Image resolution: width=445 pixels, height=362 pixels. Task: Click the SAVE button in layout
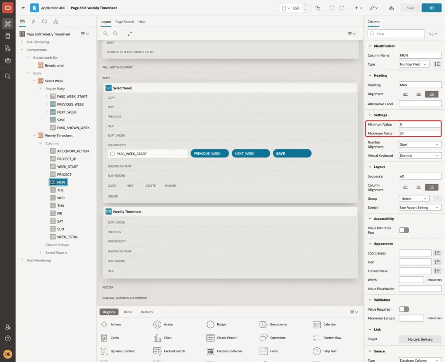pyautogui.click(x=292, y=154)
